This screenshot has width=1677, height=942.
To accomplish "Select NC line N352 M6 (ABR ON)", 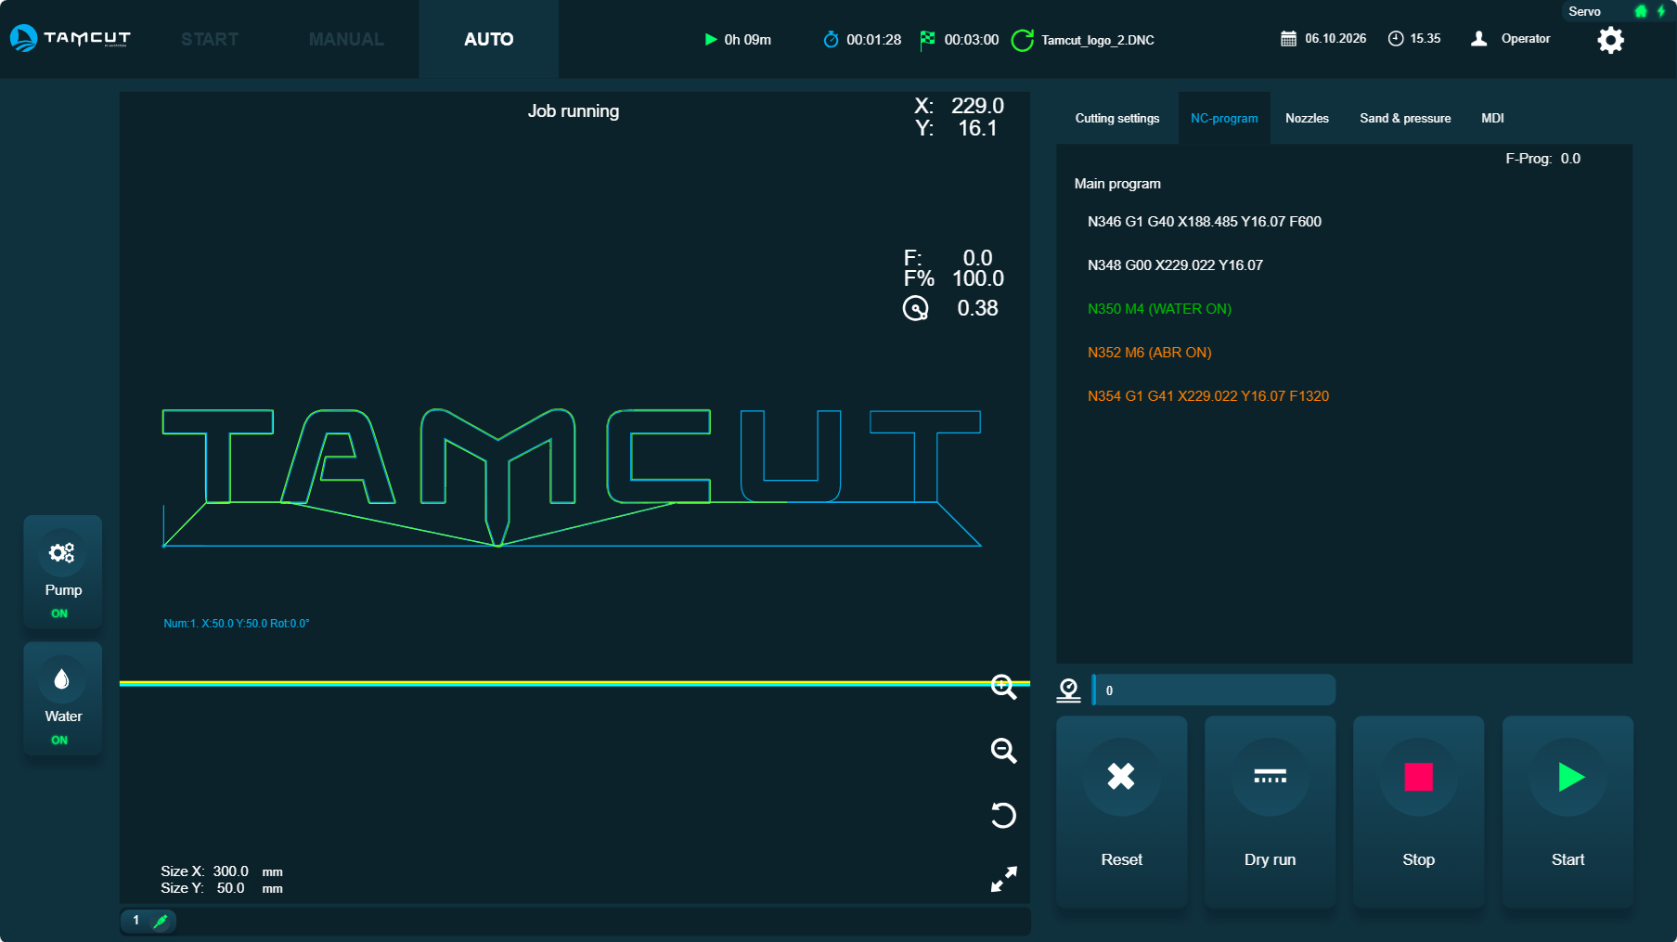I will (1149, 352).
